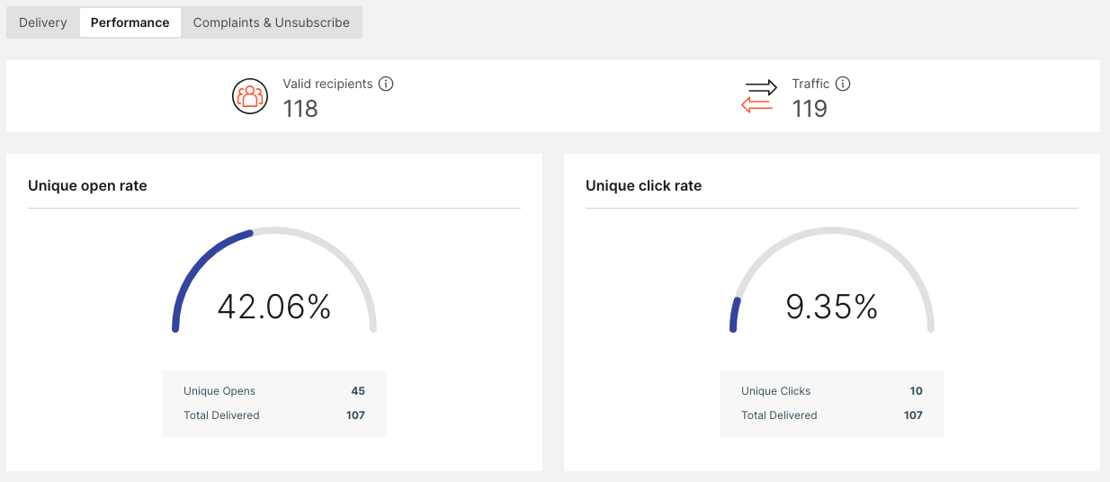Screen dimensions: 1110x482
Task: Open the Complaints & Unsubscribe tab
Action: pos(271,22)
